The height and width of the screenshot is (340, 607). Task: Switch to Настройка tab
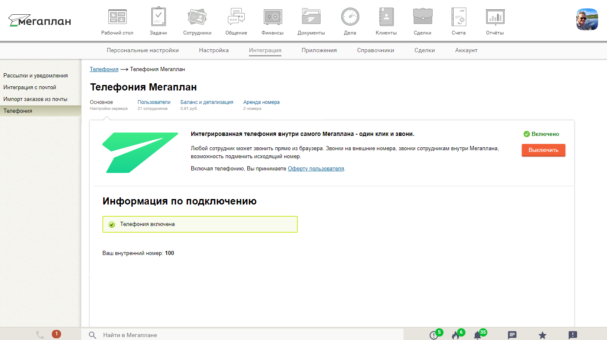(x=214, y=50)
